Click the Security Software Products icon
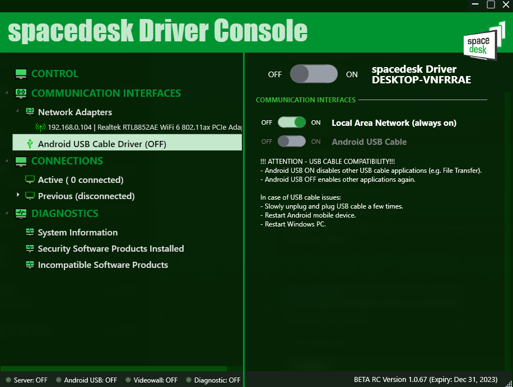The width and height of the screenshot is (513, 387). point(30,248)
